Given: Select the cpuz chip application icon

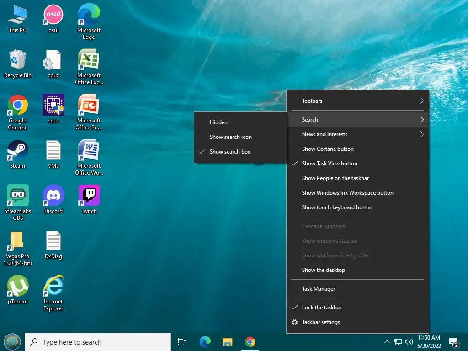Looking at the screenshot, I should pos(53,109).
